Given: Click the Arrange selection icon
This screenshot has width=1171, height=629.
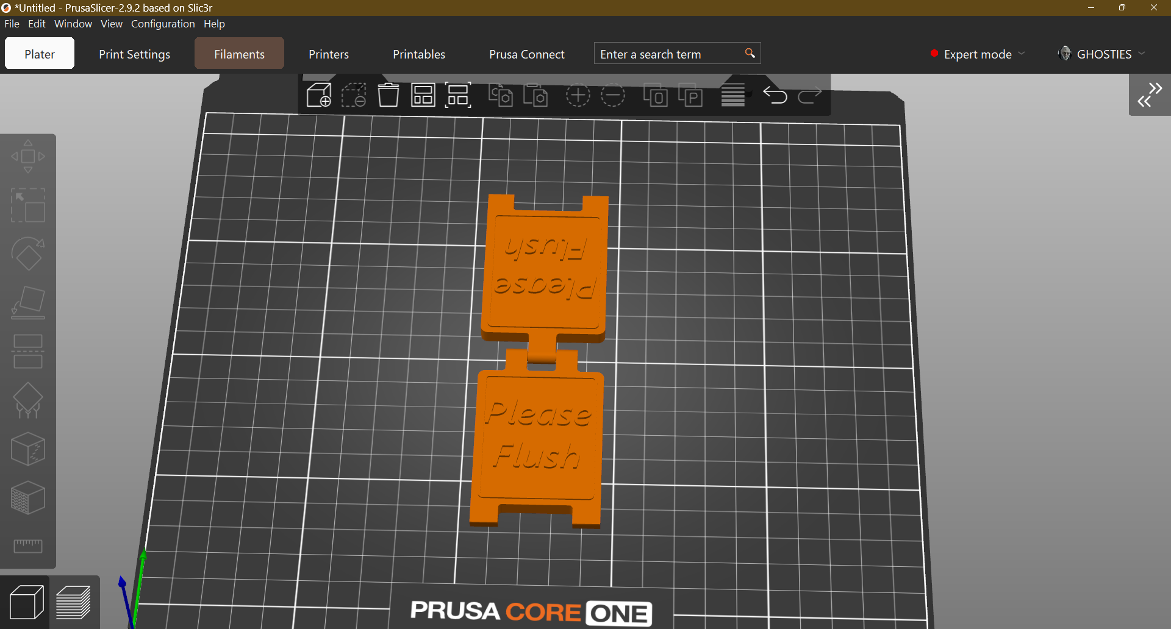Looking at the screenshot, I should click(458, 95).
